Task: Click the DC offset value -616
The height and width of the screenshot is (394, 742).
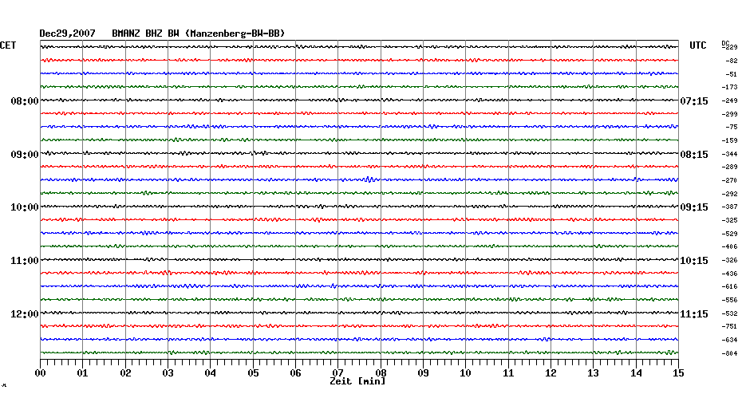Action: tap(730, 287)
